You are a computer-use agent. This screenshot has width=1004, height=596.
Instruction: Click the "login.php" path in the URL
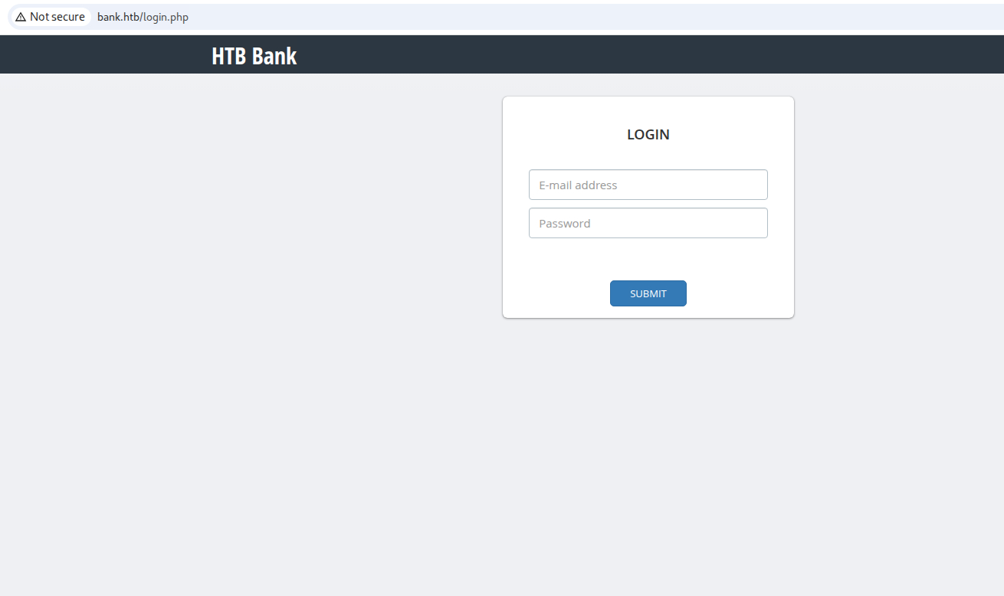pos(166,17)
